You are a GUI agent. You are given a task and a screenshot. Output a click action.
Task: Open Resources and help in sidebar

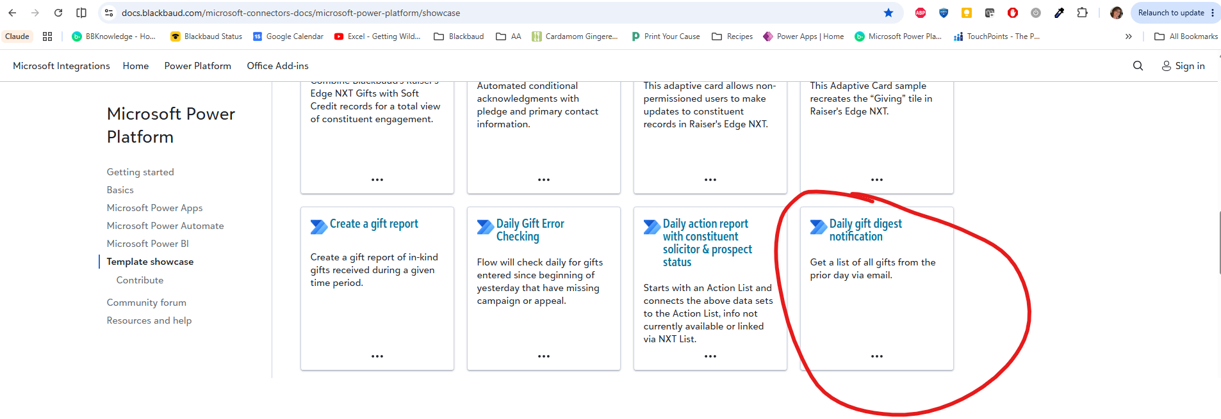(149, 320)
